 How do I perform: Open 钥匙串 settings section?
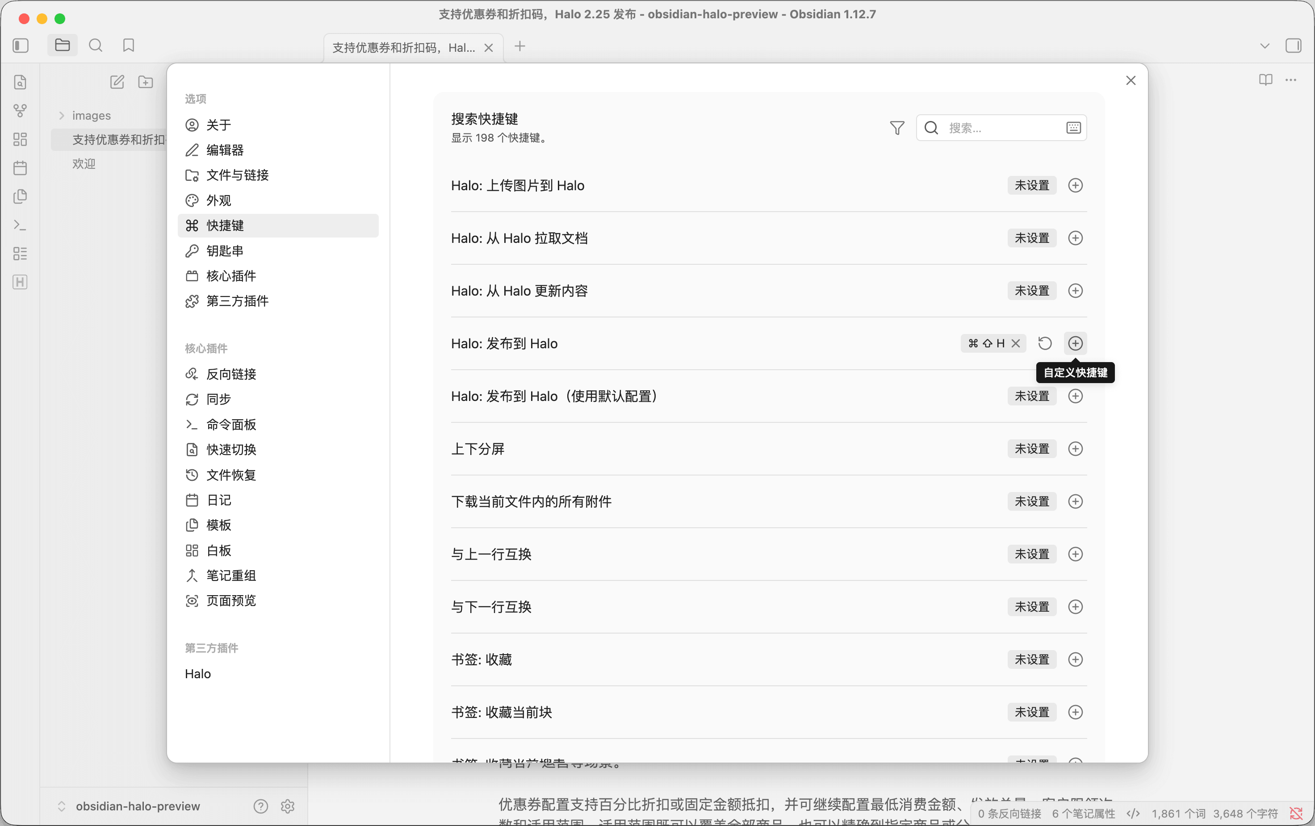tap(278, 251)
